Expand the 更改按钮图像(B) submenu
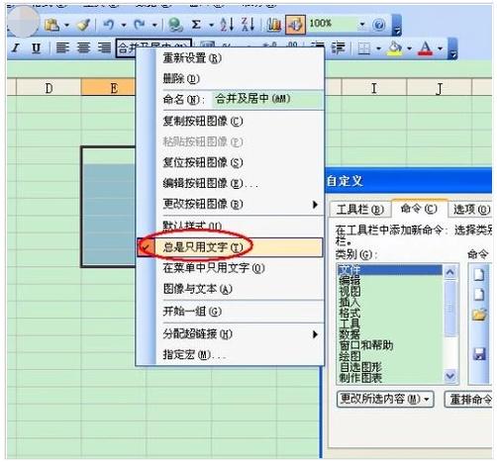The width and height of the screenshot is (497, 462). [315, 205]
